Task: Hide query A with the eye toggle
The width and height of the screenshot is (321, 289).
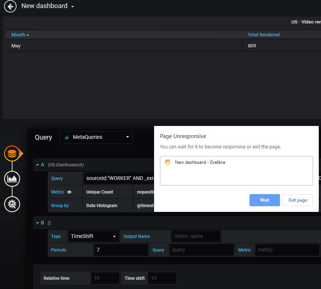Action: tap(69, 192)
